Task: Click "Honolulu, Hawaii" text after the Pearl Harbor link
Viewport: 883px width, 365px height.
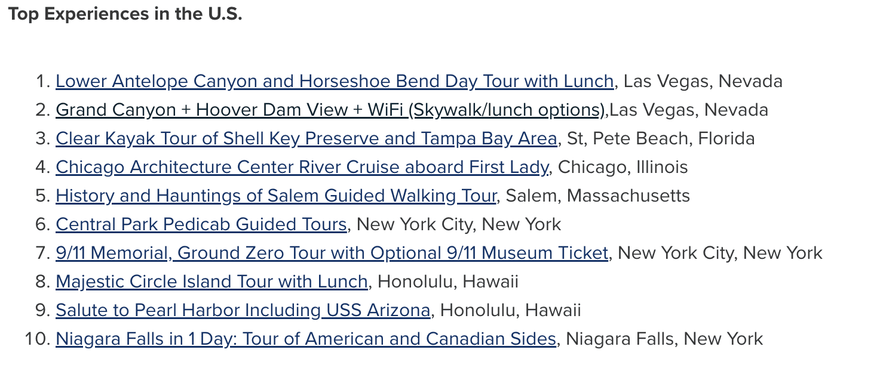Action: pos(510,310)
